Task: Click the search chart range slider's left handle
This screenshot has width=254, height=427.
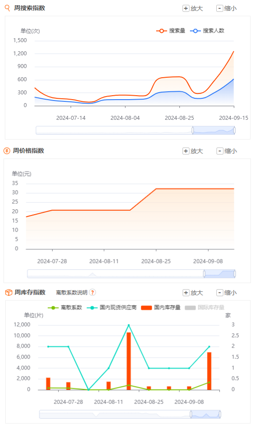Action: [193, 130]
